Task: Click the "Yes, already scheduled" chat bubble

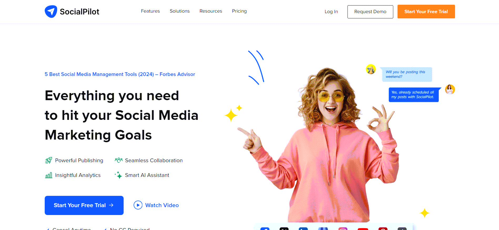Action: pos(414,95)
